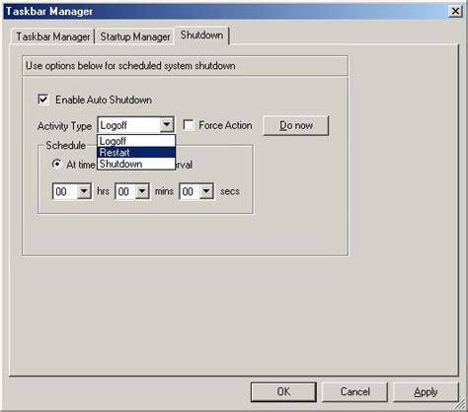Click the 'hrs' label

click(x=103, y=191)
